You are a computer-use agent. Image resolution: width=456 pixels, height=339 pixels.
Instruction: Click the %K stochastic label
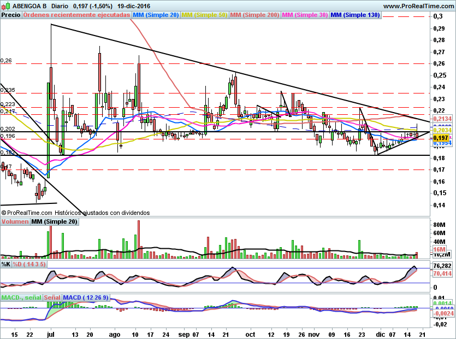(6, 264)
